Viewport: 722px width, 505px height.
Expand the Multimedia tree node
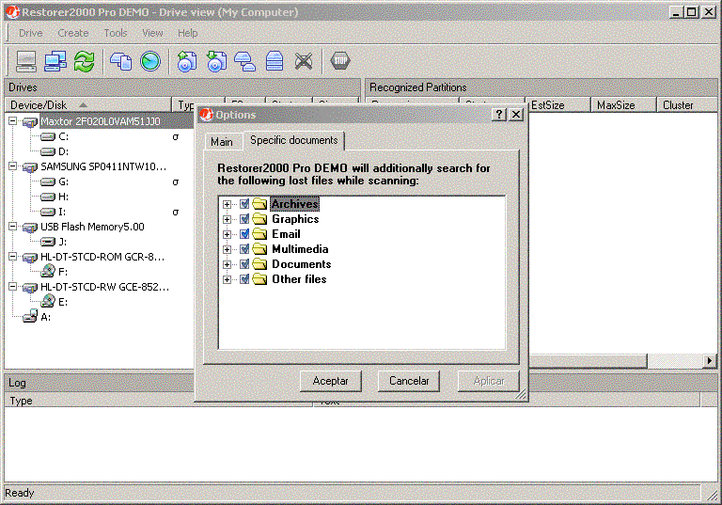[227, 250]
